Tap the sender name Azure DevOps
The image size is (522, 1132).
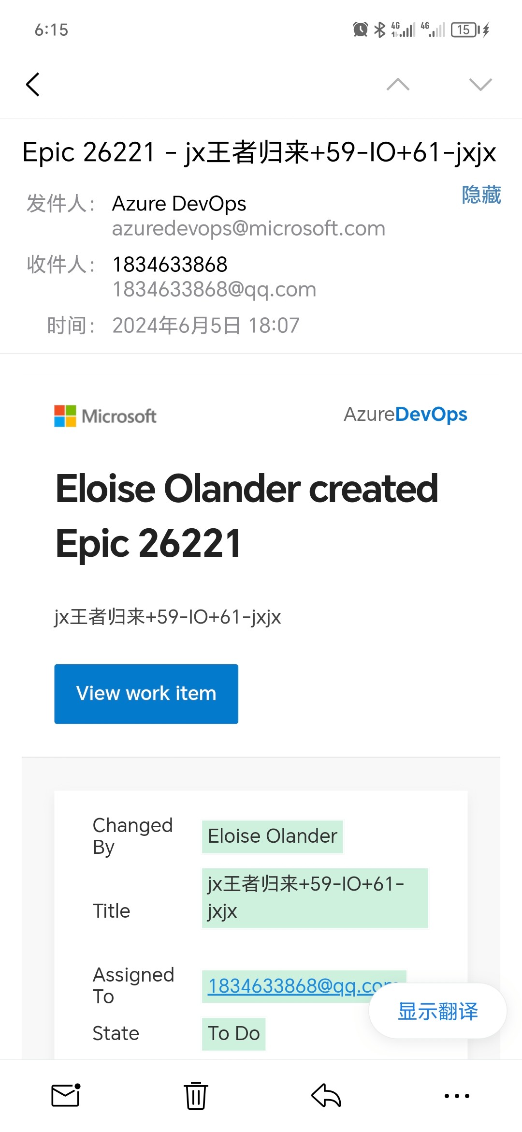(x=179, y=204)
